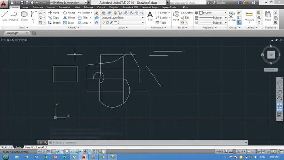Viewport: 284px width, 160px height.
Task: Open the Insert block tool
Action: tap(176, 16)
